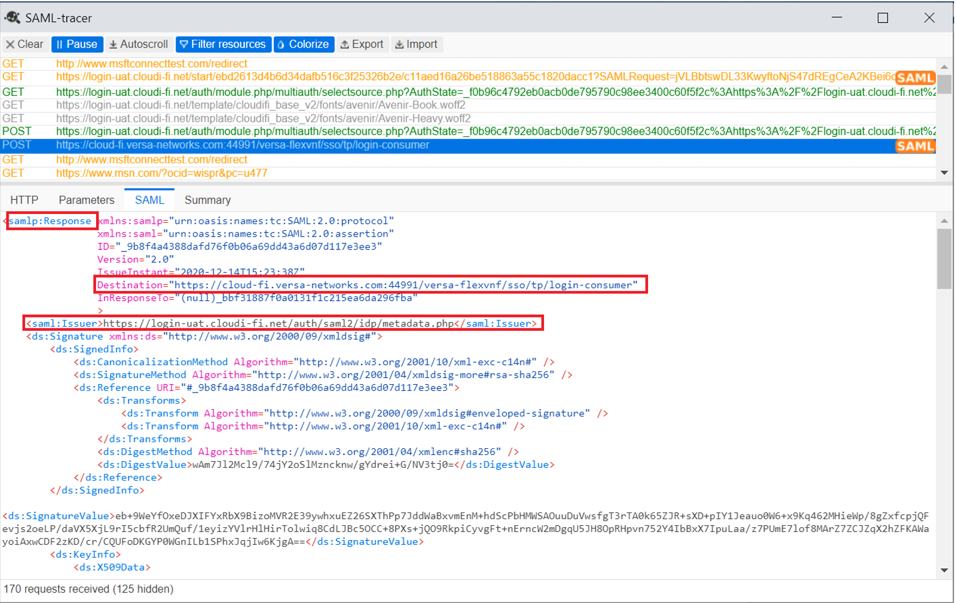The width and height of the screenshot is (956, 603).
Task: Select the Pause capture button
Action: tap(77, 44)
